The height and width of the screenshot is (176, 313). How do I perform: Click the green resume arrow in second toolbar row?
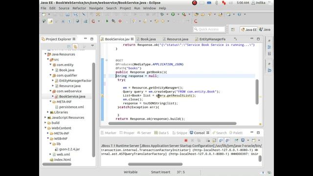click(x=107, y=21)
